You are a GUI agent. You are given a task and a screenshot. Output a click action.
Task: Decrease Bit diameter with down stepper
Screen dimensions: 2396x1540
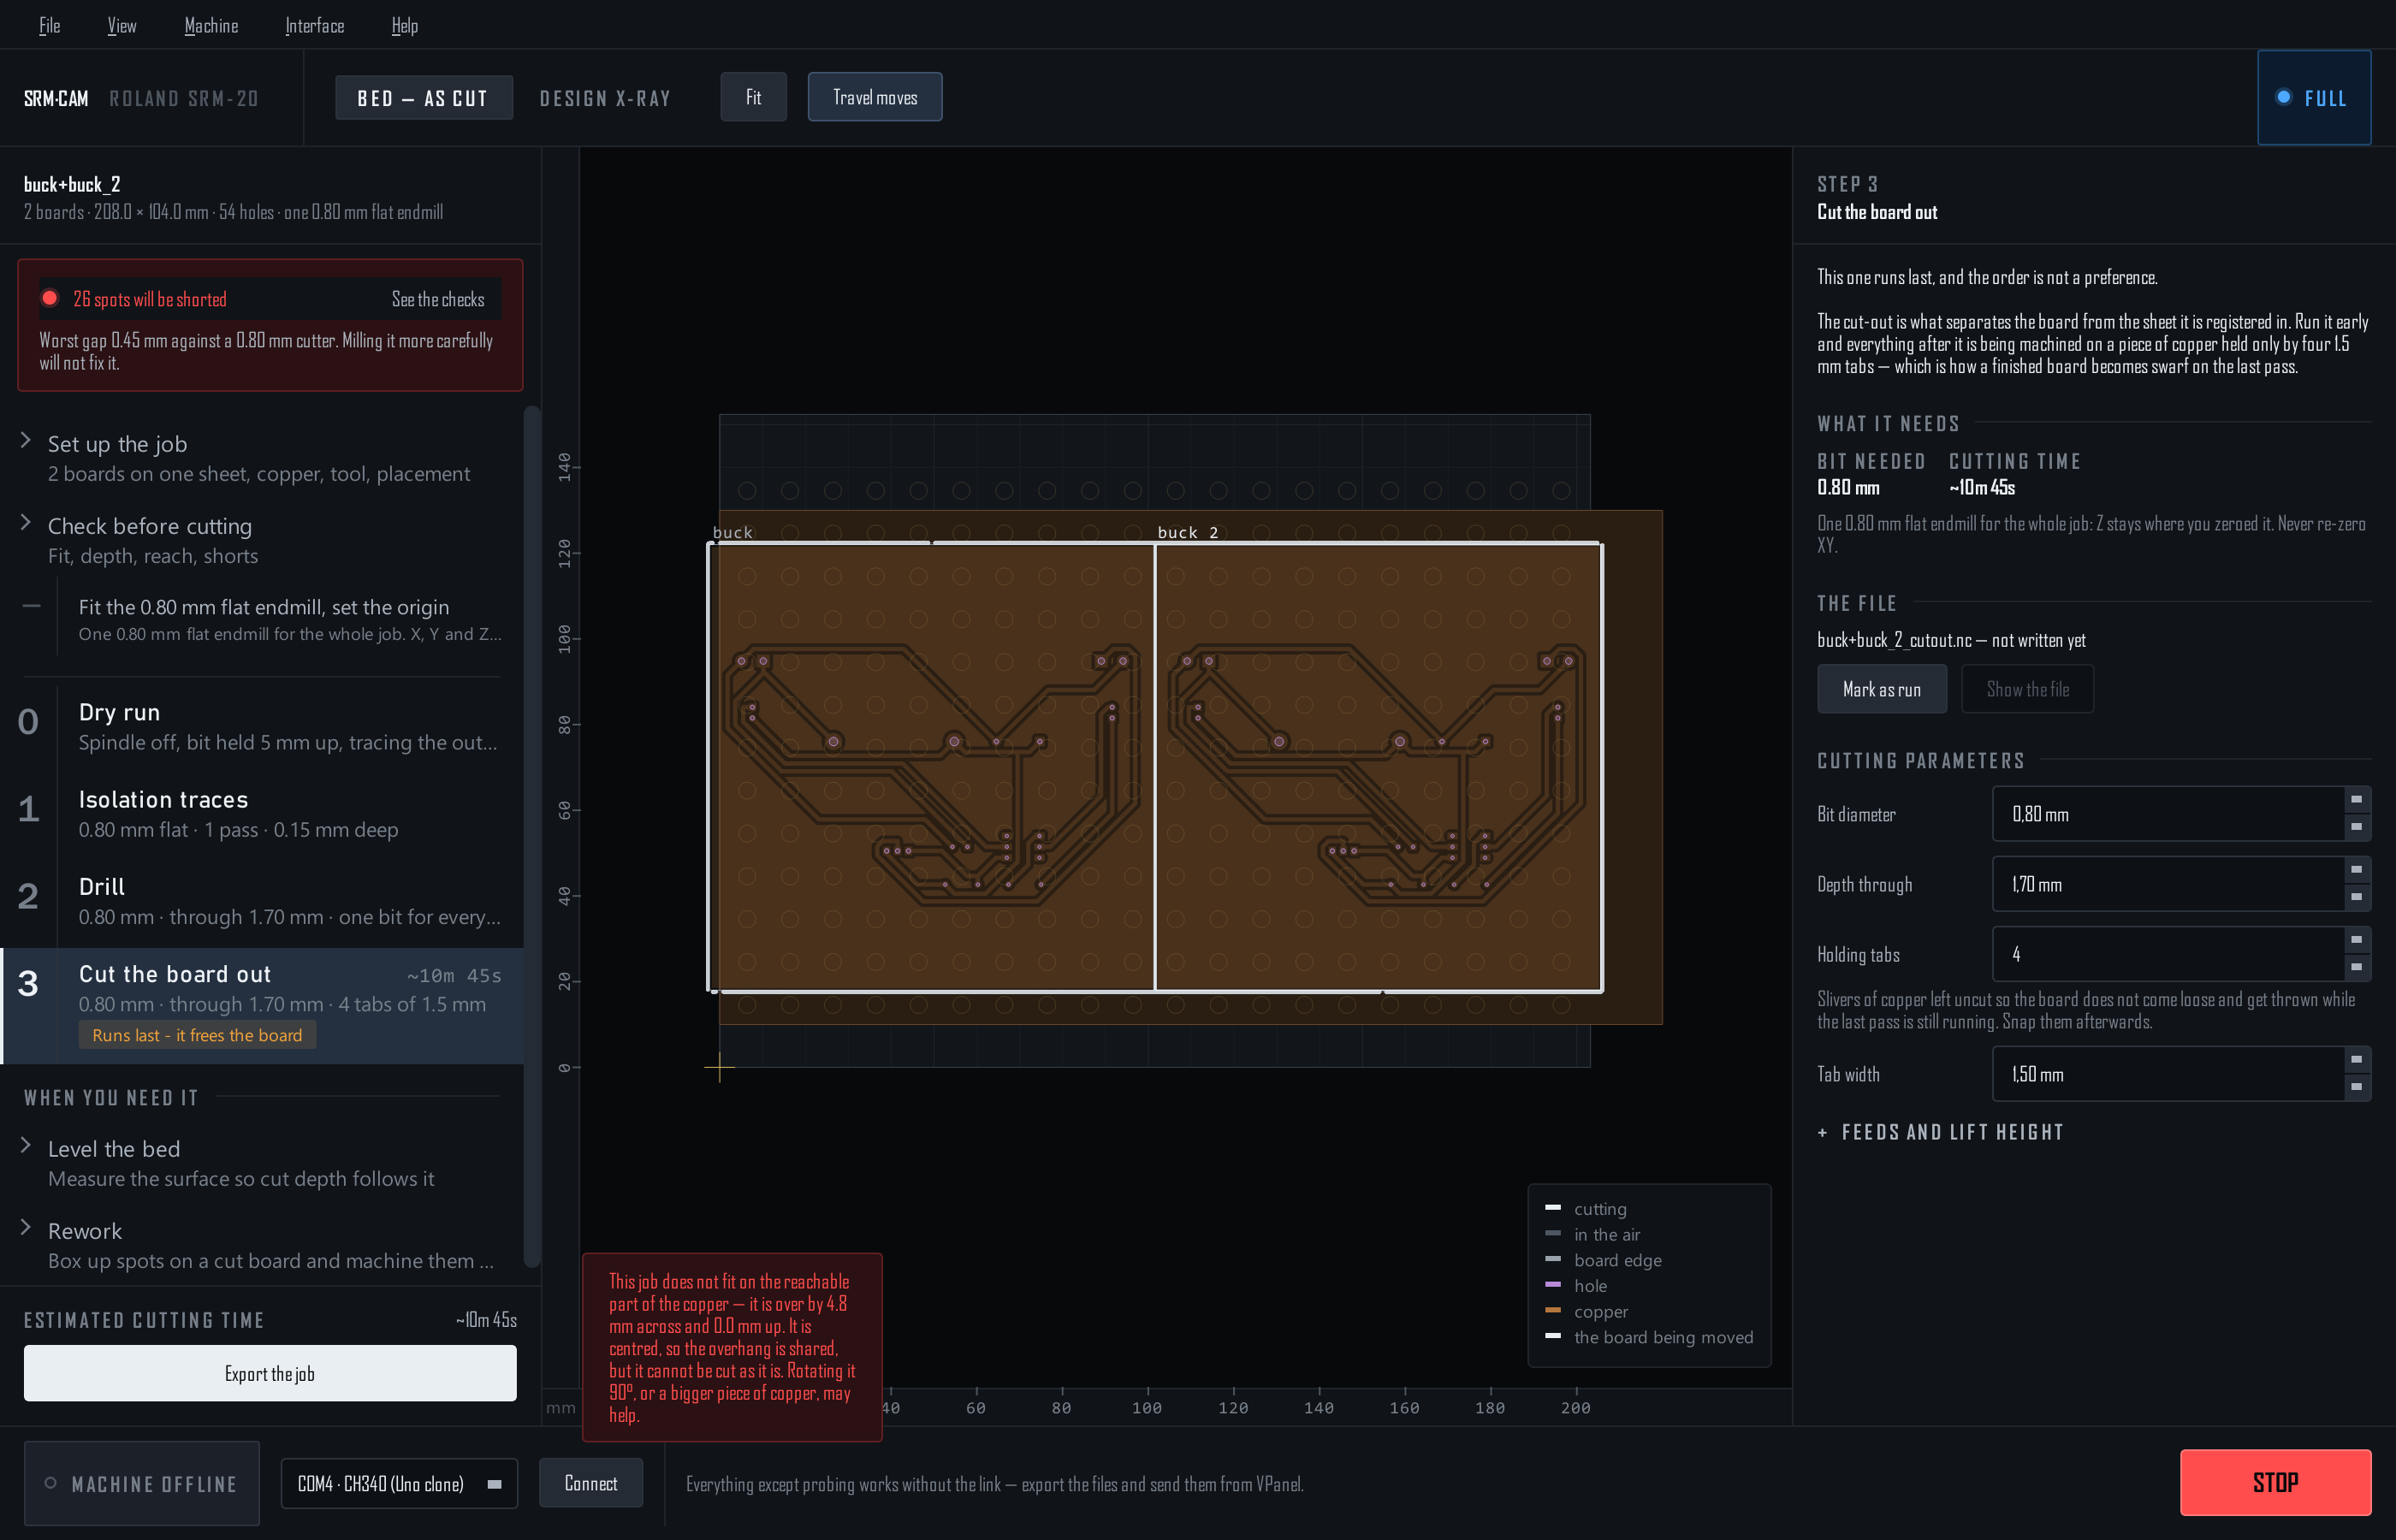coord(2357,827)
